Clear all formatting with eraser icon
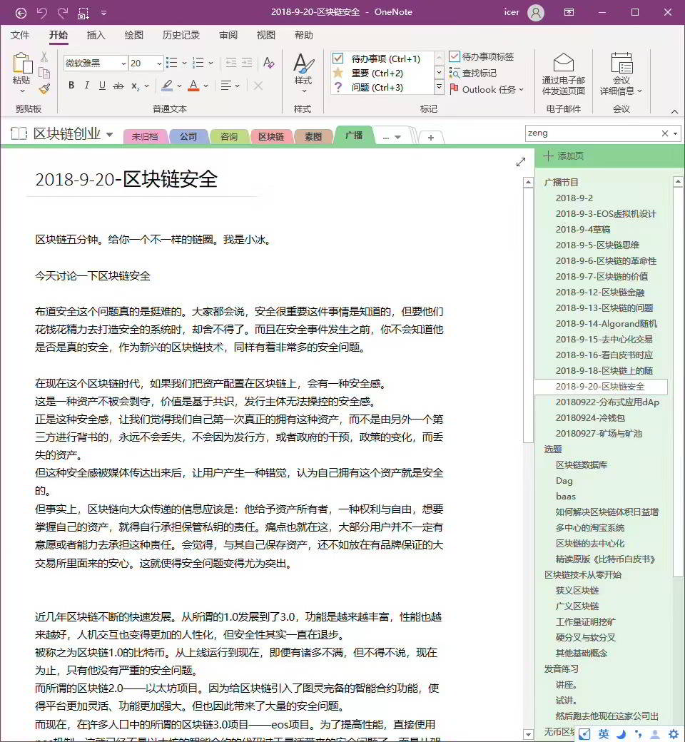The image size is (685, 742). click(x=269, y=63)
